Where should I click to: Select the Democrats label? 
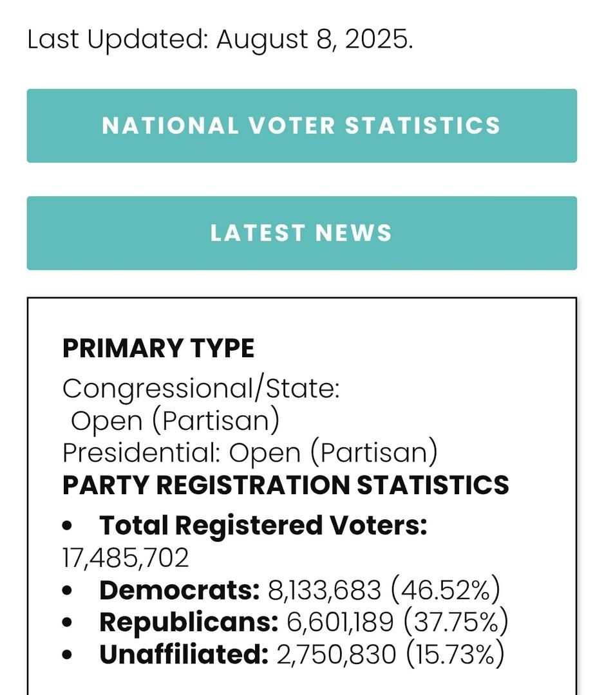(179, 590)
